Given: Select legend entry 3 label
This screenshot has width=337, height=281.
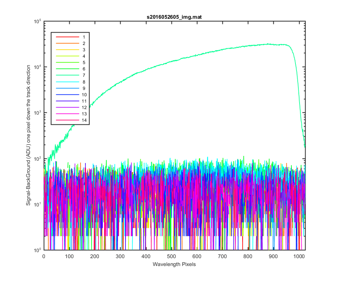Looking at the screenshot, I should pyautogui.click(x=84, y=50).
